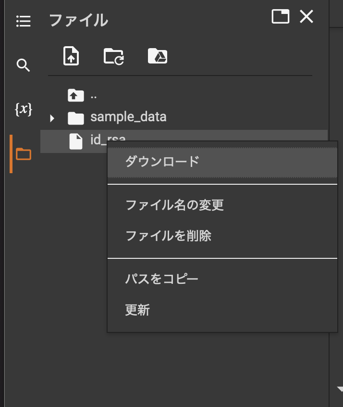Click パスをコピー menu option
The width and height of the screenshot is (343, 407).
point(161,279)
